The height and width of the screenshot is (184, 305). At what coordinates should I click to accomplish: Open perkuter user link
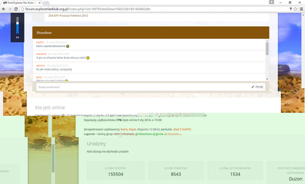point(166,130)
